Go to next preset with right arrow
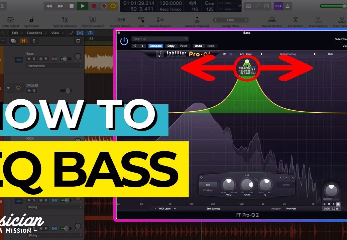This screenshot has width=347, height=240. [142, 46]
